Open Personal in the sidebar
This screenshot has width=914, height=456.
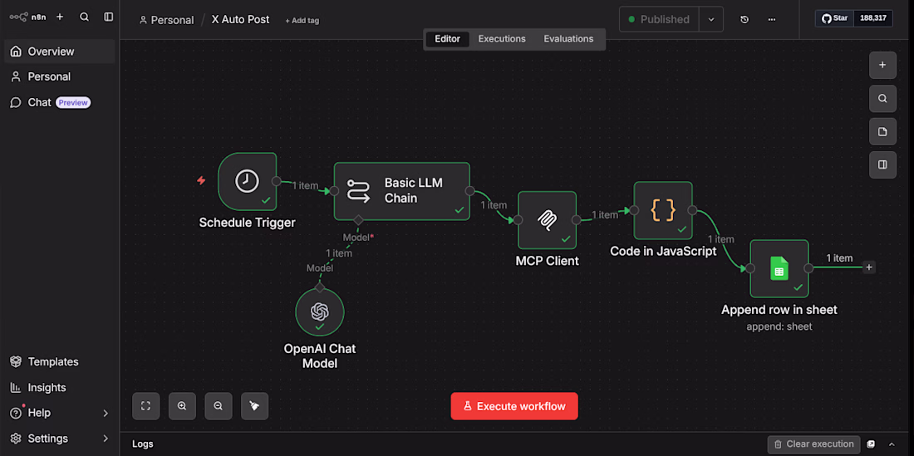pos(60,77)
